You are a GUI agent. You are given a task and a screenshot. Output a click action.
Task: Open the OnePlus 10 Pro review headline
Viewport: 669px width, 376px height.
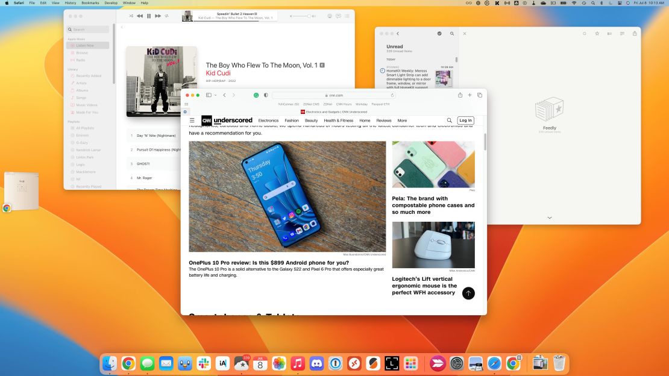(269, 263)
